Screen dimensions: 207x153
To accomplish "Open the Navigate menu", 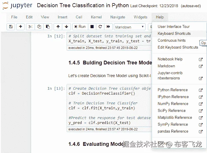I will click(x=118, y=17).
